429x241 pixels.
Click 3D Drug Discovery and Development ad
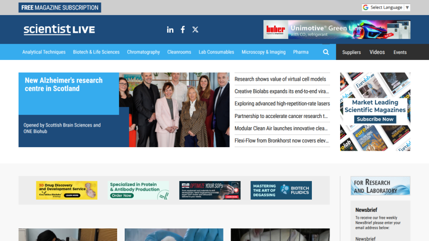[x=67, y=190]
